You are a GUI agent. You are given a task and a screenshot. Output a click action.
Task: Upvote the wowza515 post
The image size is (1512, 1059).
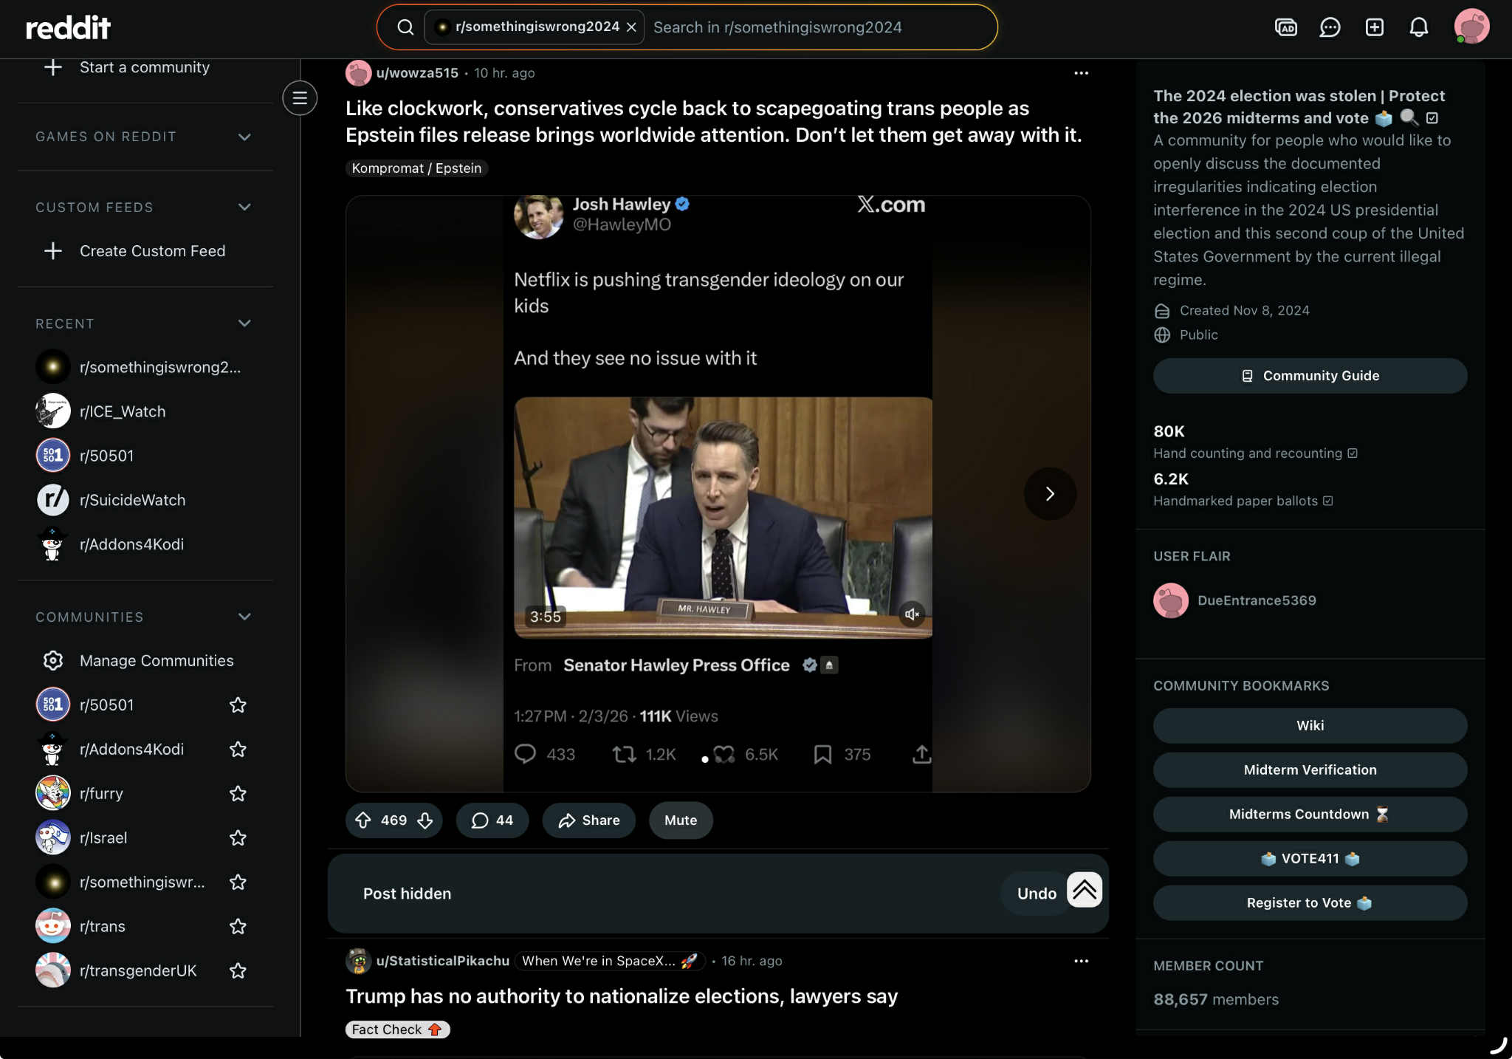[x=363, y=820]
